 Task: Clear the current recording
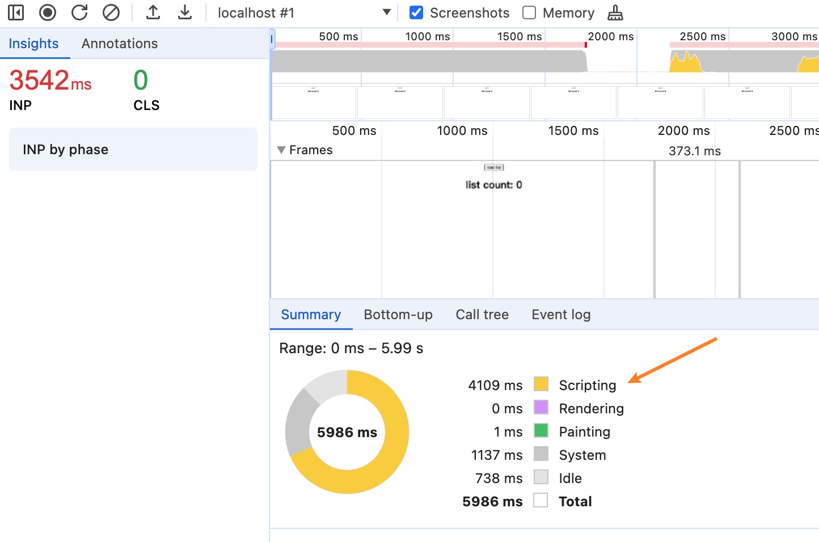point(111,12)
